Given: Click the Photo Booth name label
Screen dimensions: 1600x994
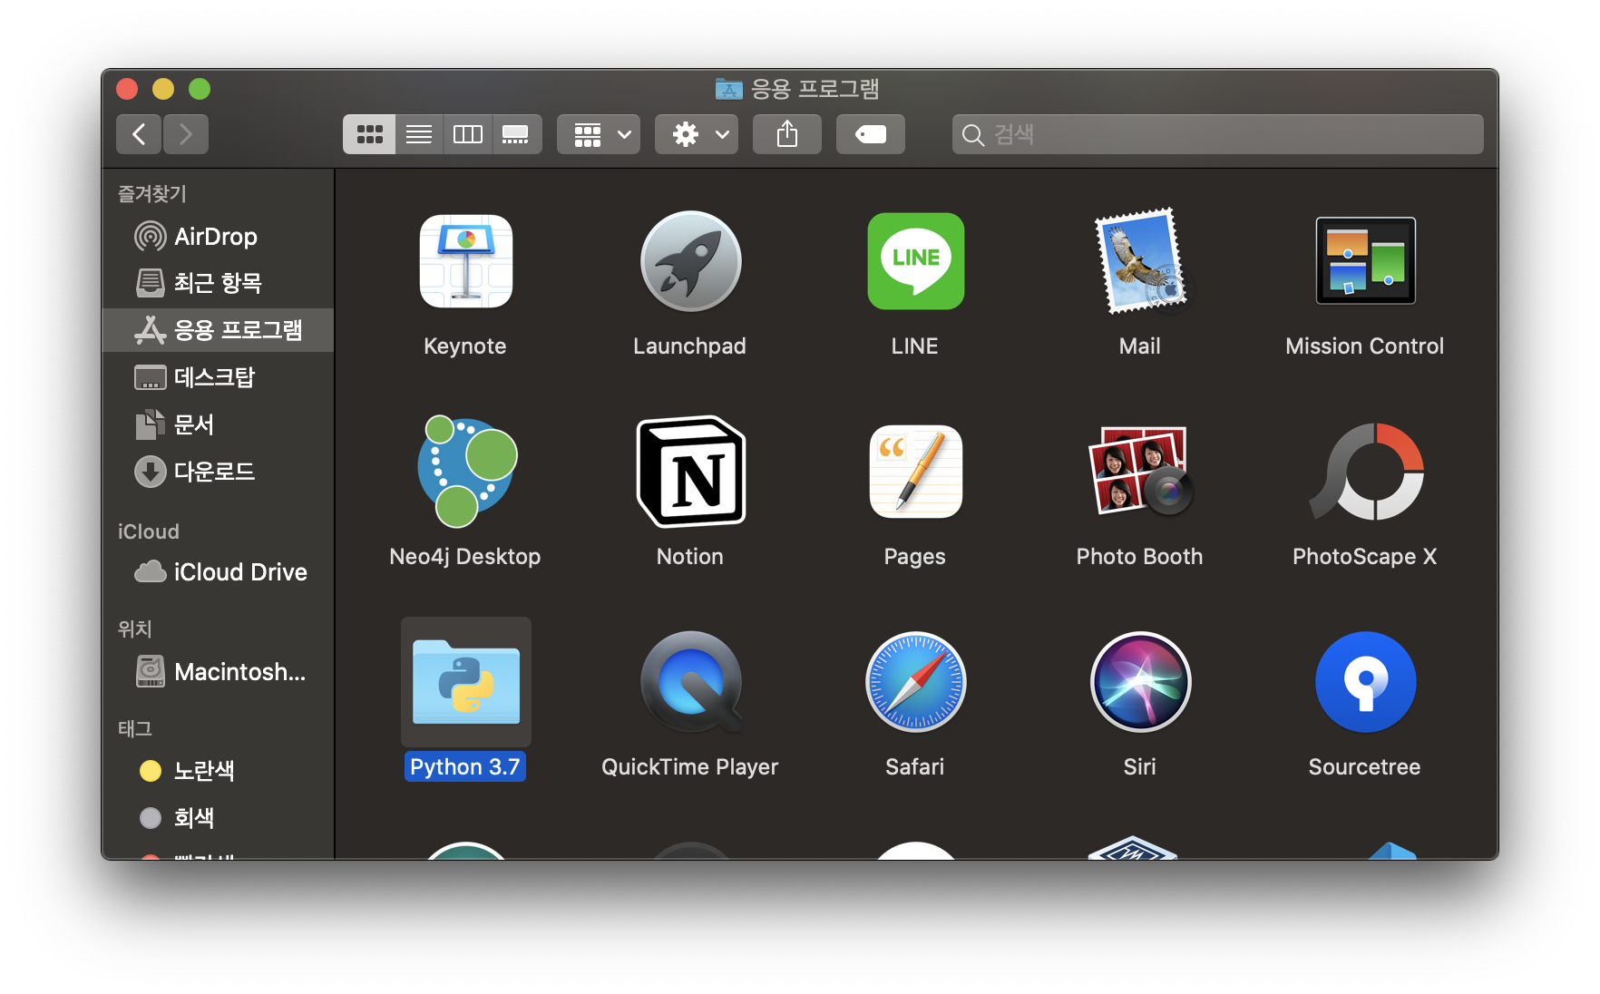Looking at the screenshot, I should point(1140,556).
